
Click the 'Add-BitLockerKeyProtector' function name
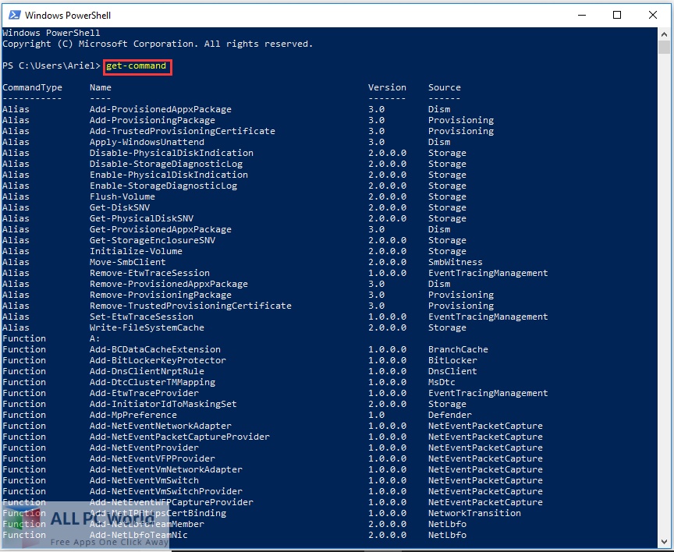pyautogui.click(x=158, y=360)
